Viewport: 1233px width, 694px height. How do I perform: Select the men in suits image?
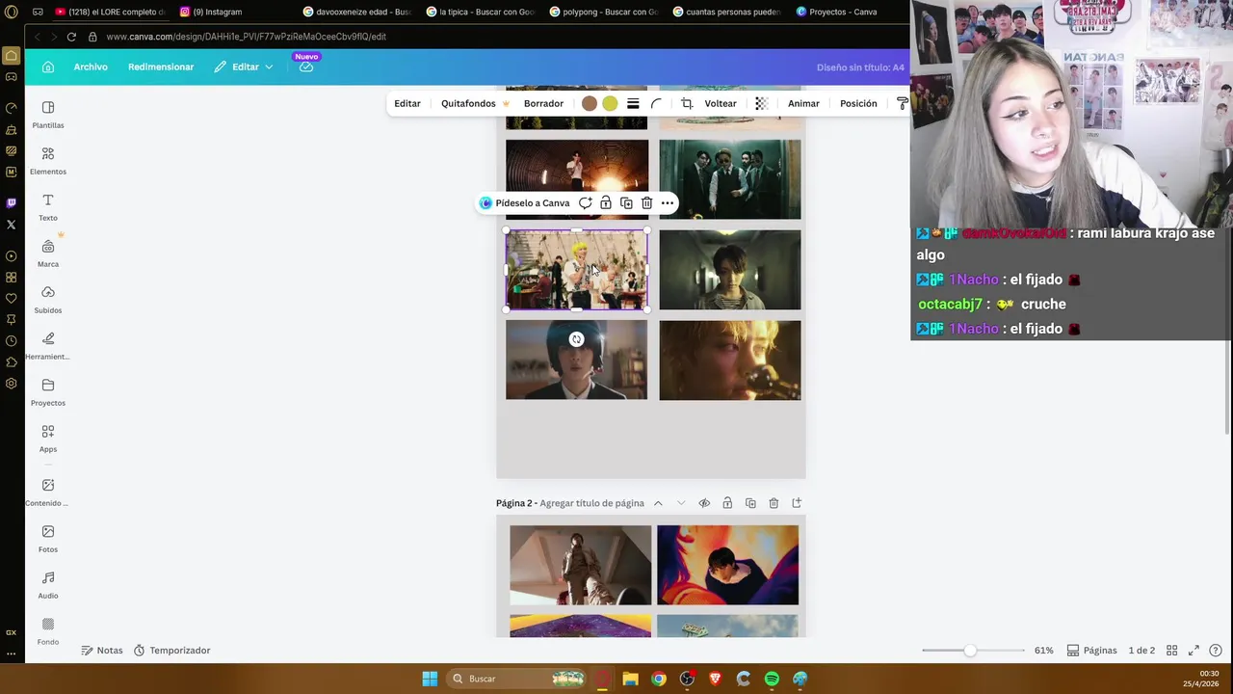coord(730,179)
